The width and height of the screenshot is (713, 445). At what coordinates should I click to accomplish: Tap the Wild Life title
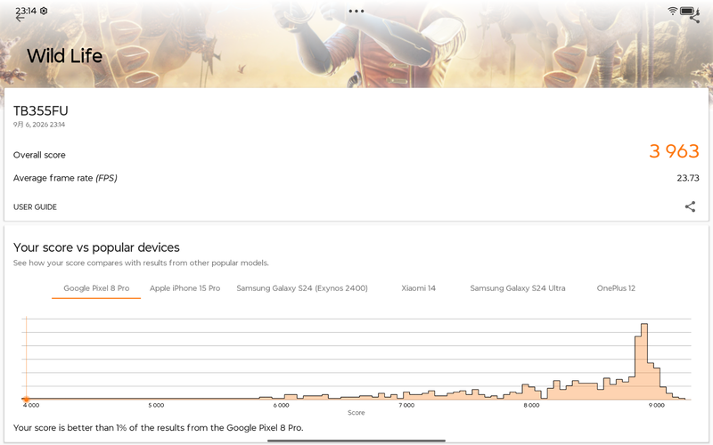[x=64, y=56]
